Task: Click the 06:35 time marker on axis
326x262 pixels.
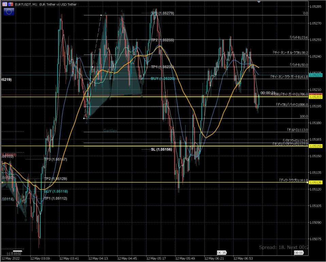Action: pos(221,253)
